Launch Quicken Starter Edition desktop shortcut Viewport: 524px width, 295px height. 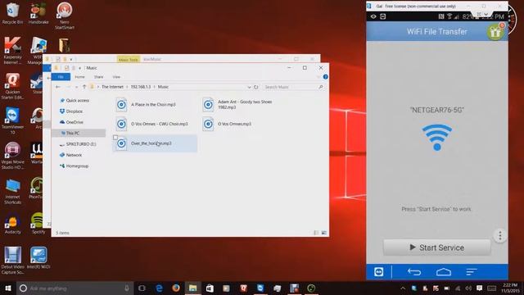tap(12, 86)
